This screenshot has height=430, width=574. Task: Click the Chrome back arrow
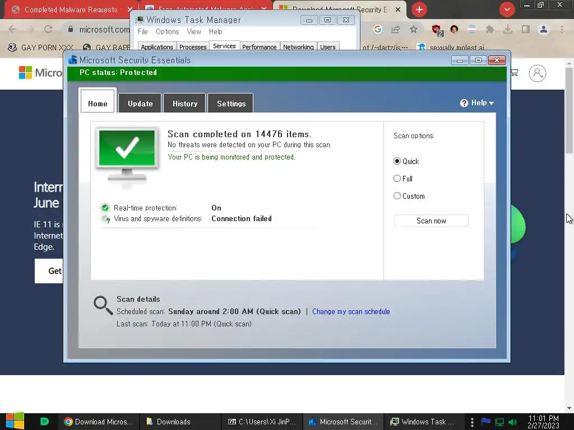tap(12, 29)
